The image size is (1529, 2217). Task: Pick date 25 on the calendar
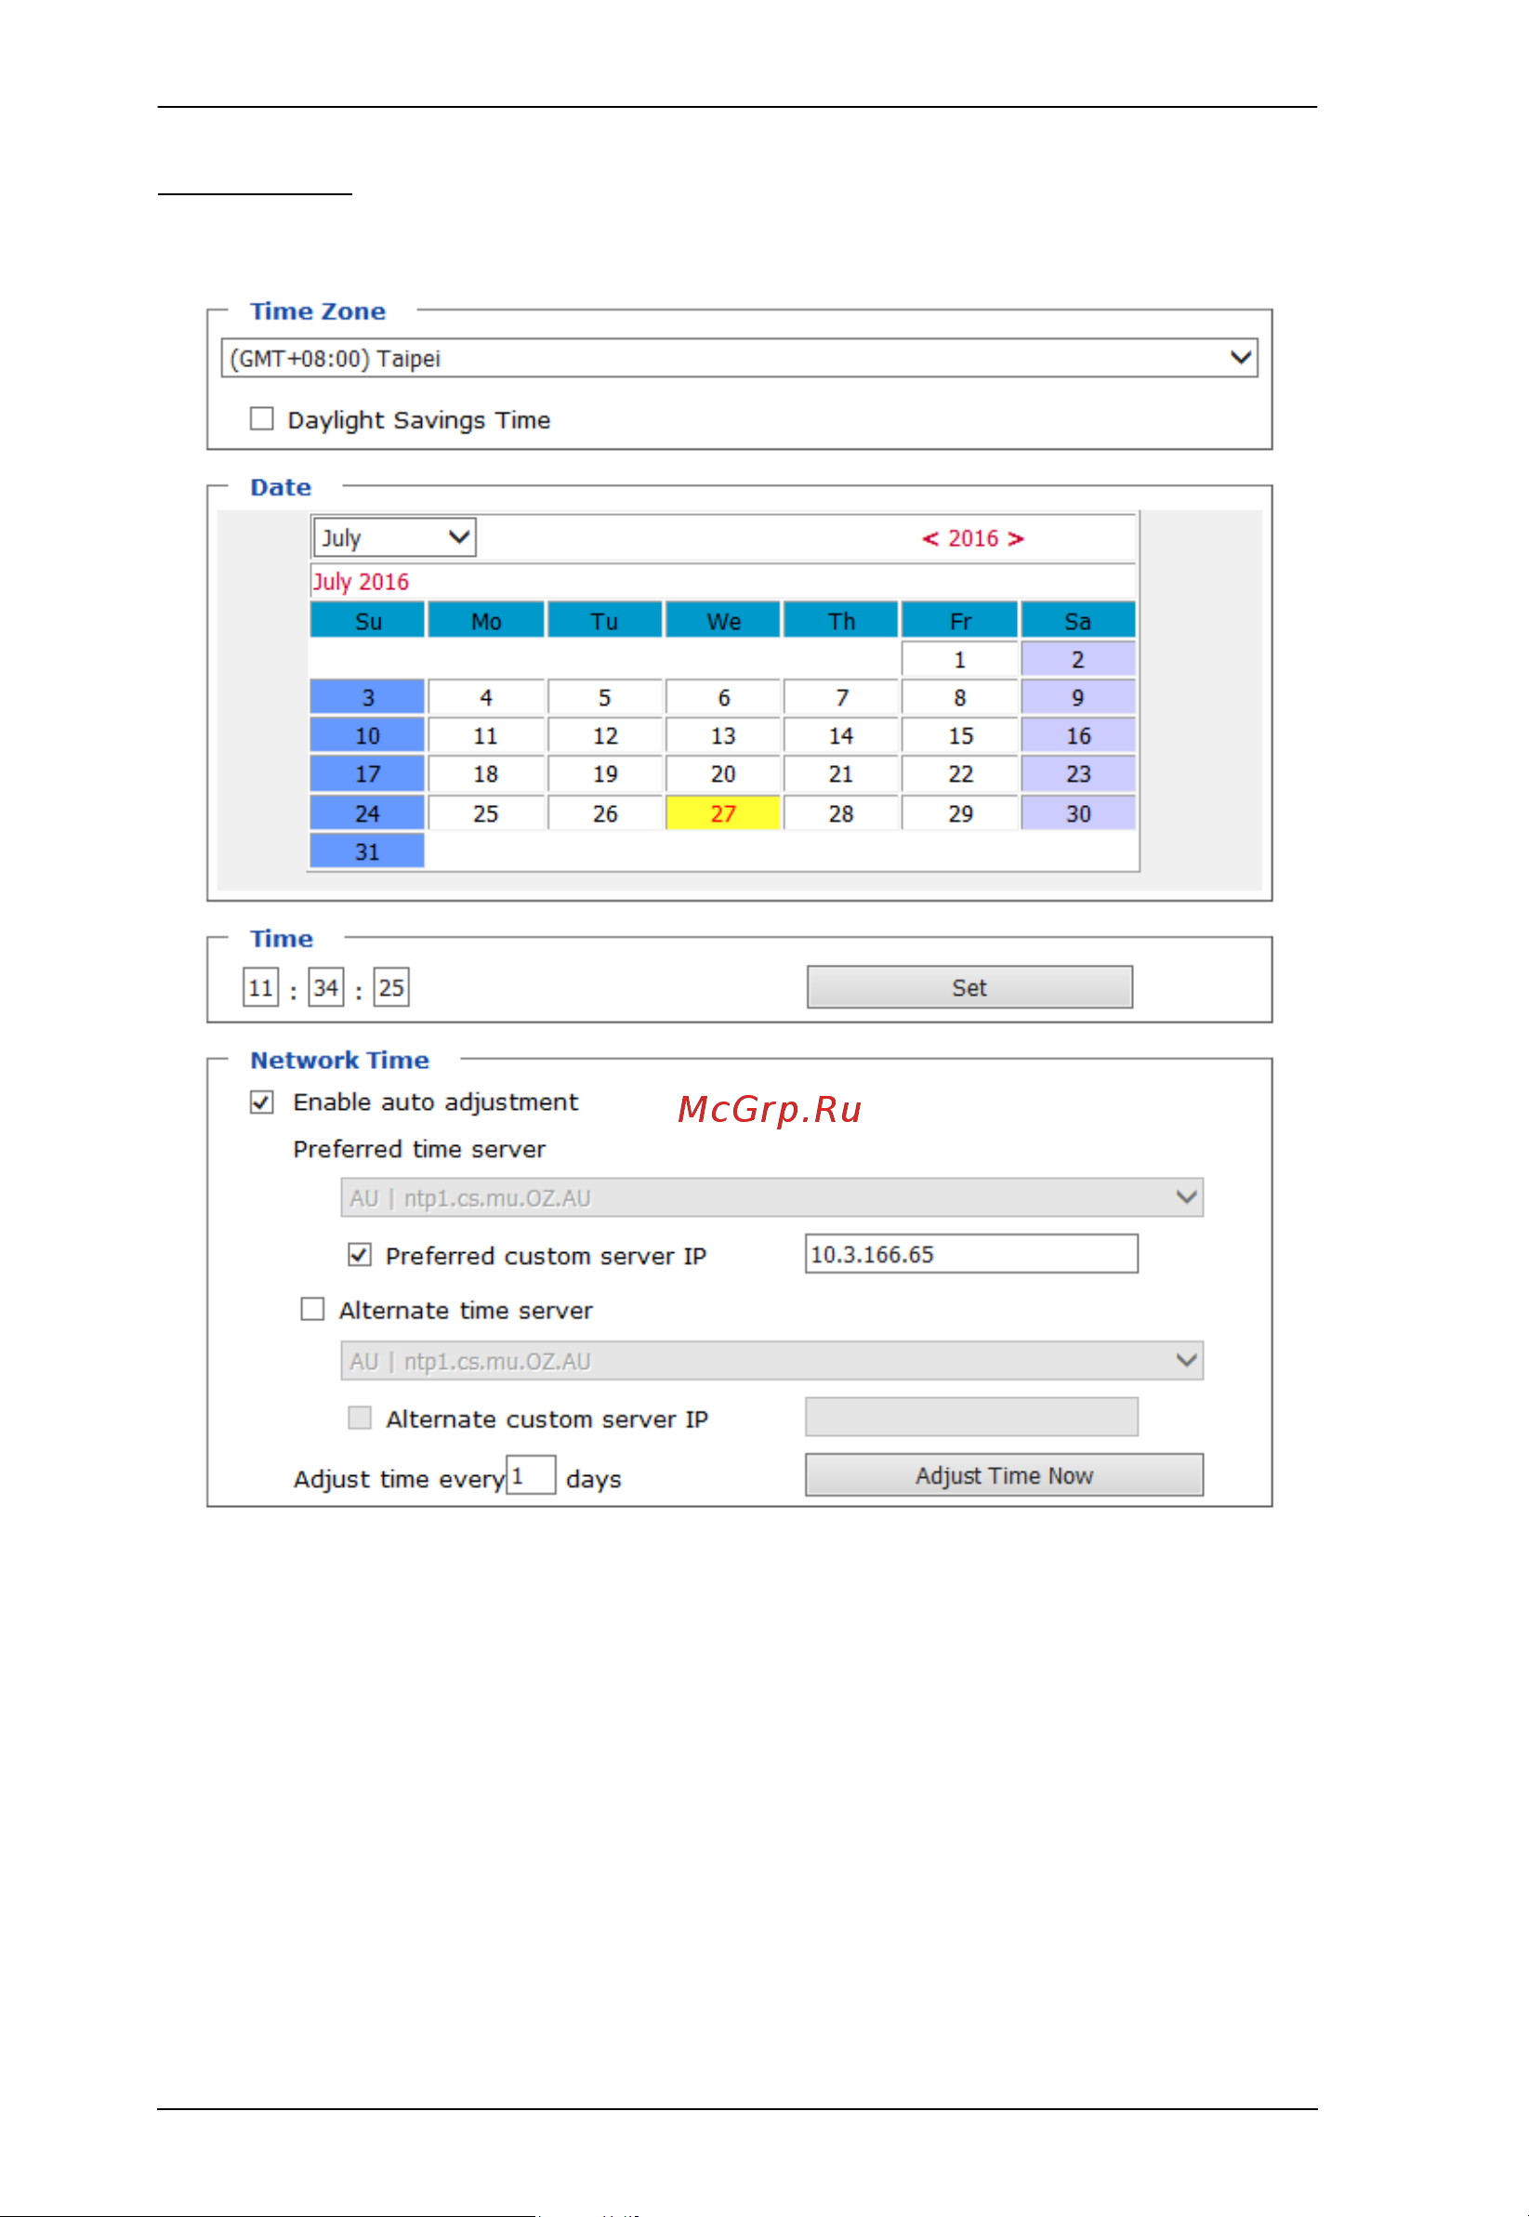pos(486,813)
